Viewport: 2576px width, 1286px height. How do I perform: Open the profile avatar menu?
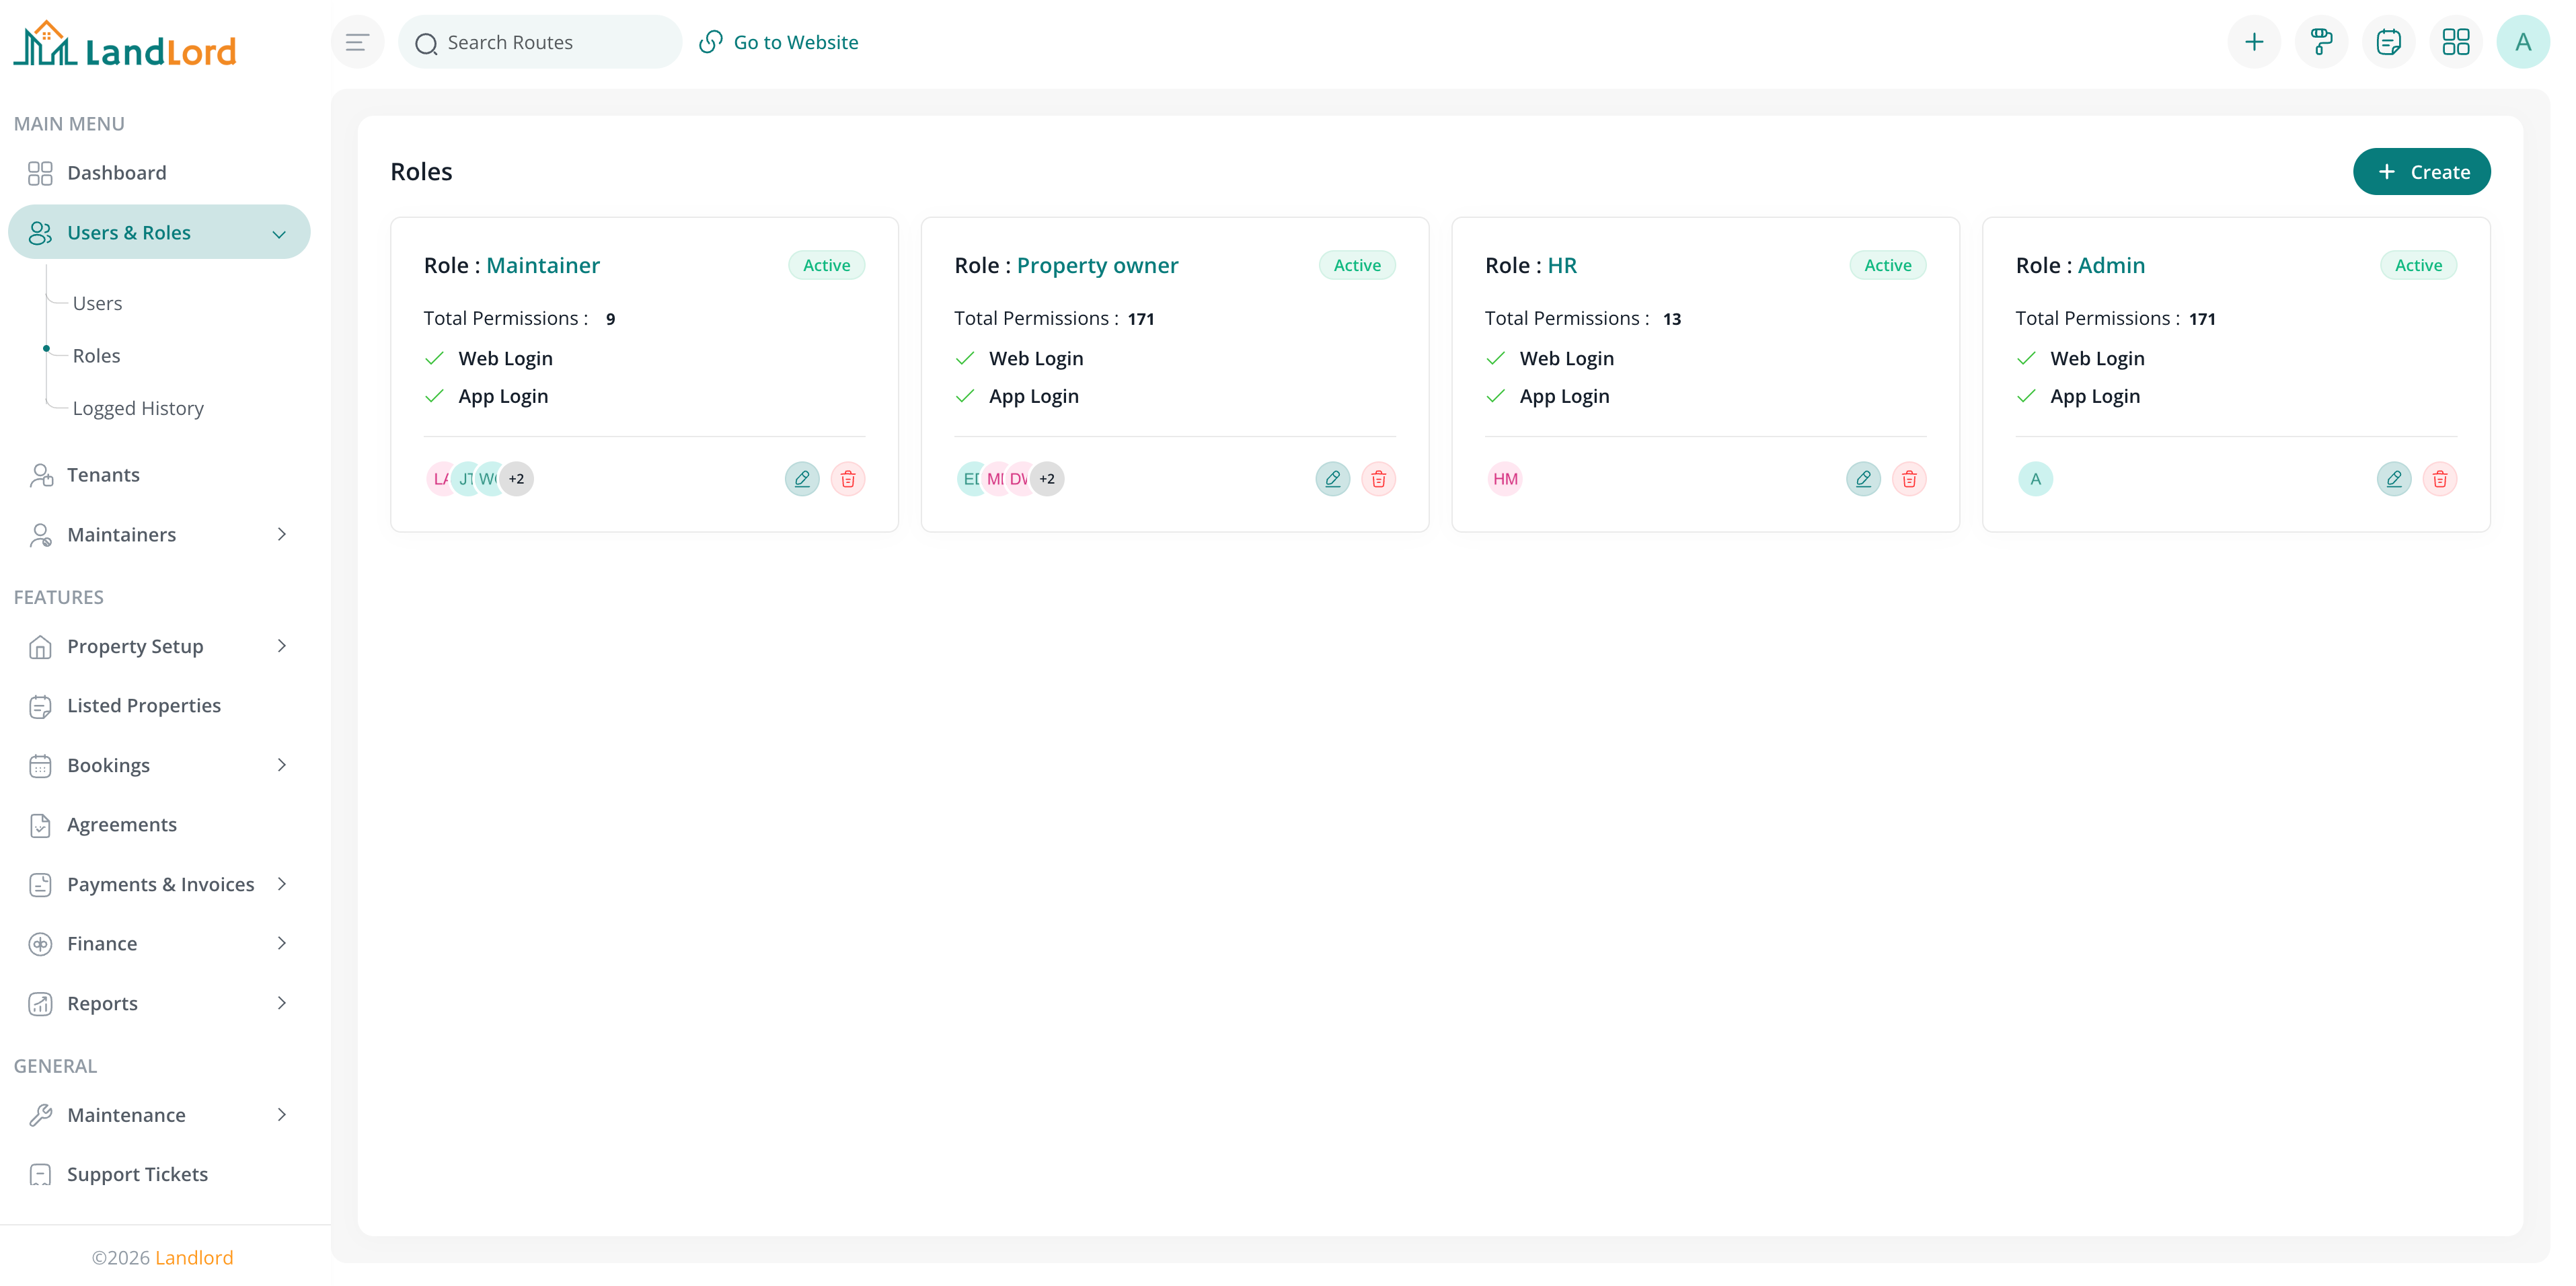(2523, 41)
